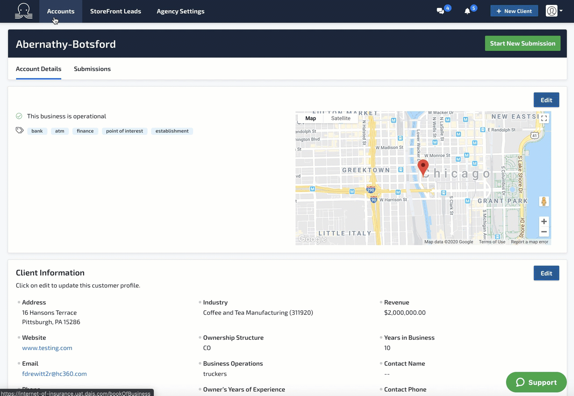Click the atm tag
This screenshot has width=574, height=396.
60,131
